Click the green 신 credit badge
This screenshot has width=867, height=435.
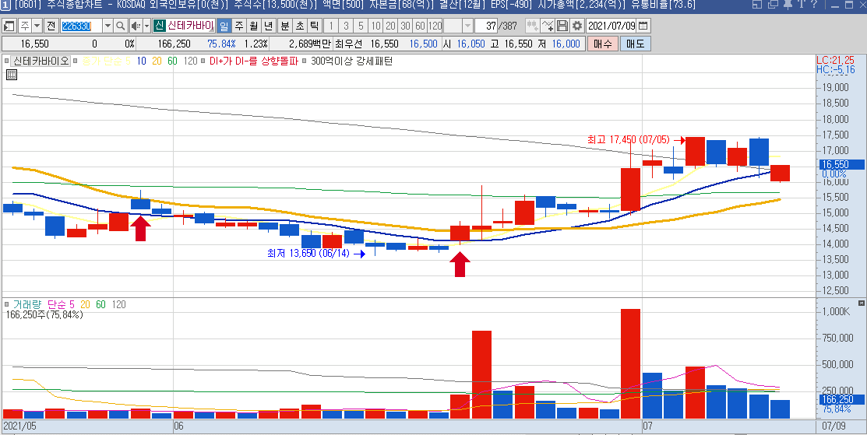[x=159, y=26]
